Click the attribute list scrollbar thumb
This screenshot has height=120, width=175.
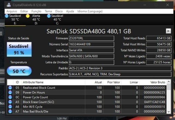pyautogui.click(x=169, y=87)
